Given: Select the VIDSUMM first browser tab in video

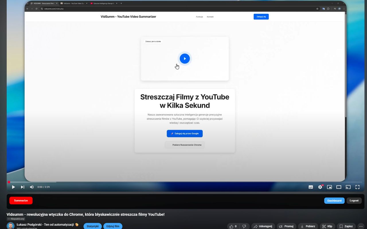Looking at the screenshot, I should pos(44,3).
